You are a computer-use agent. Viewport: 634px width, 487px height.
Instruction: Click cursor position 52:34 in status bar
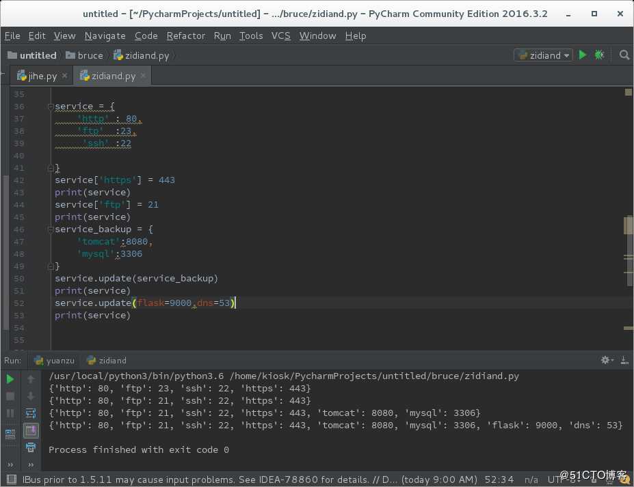499,479
